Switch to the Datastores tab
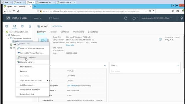Viewport: 185px width, 104px height. coord(93,32)
